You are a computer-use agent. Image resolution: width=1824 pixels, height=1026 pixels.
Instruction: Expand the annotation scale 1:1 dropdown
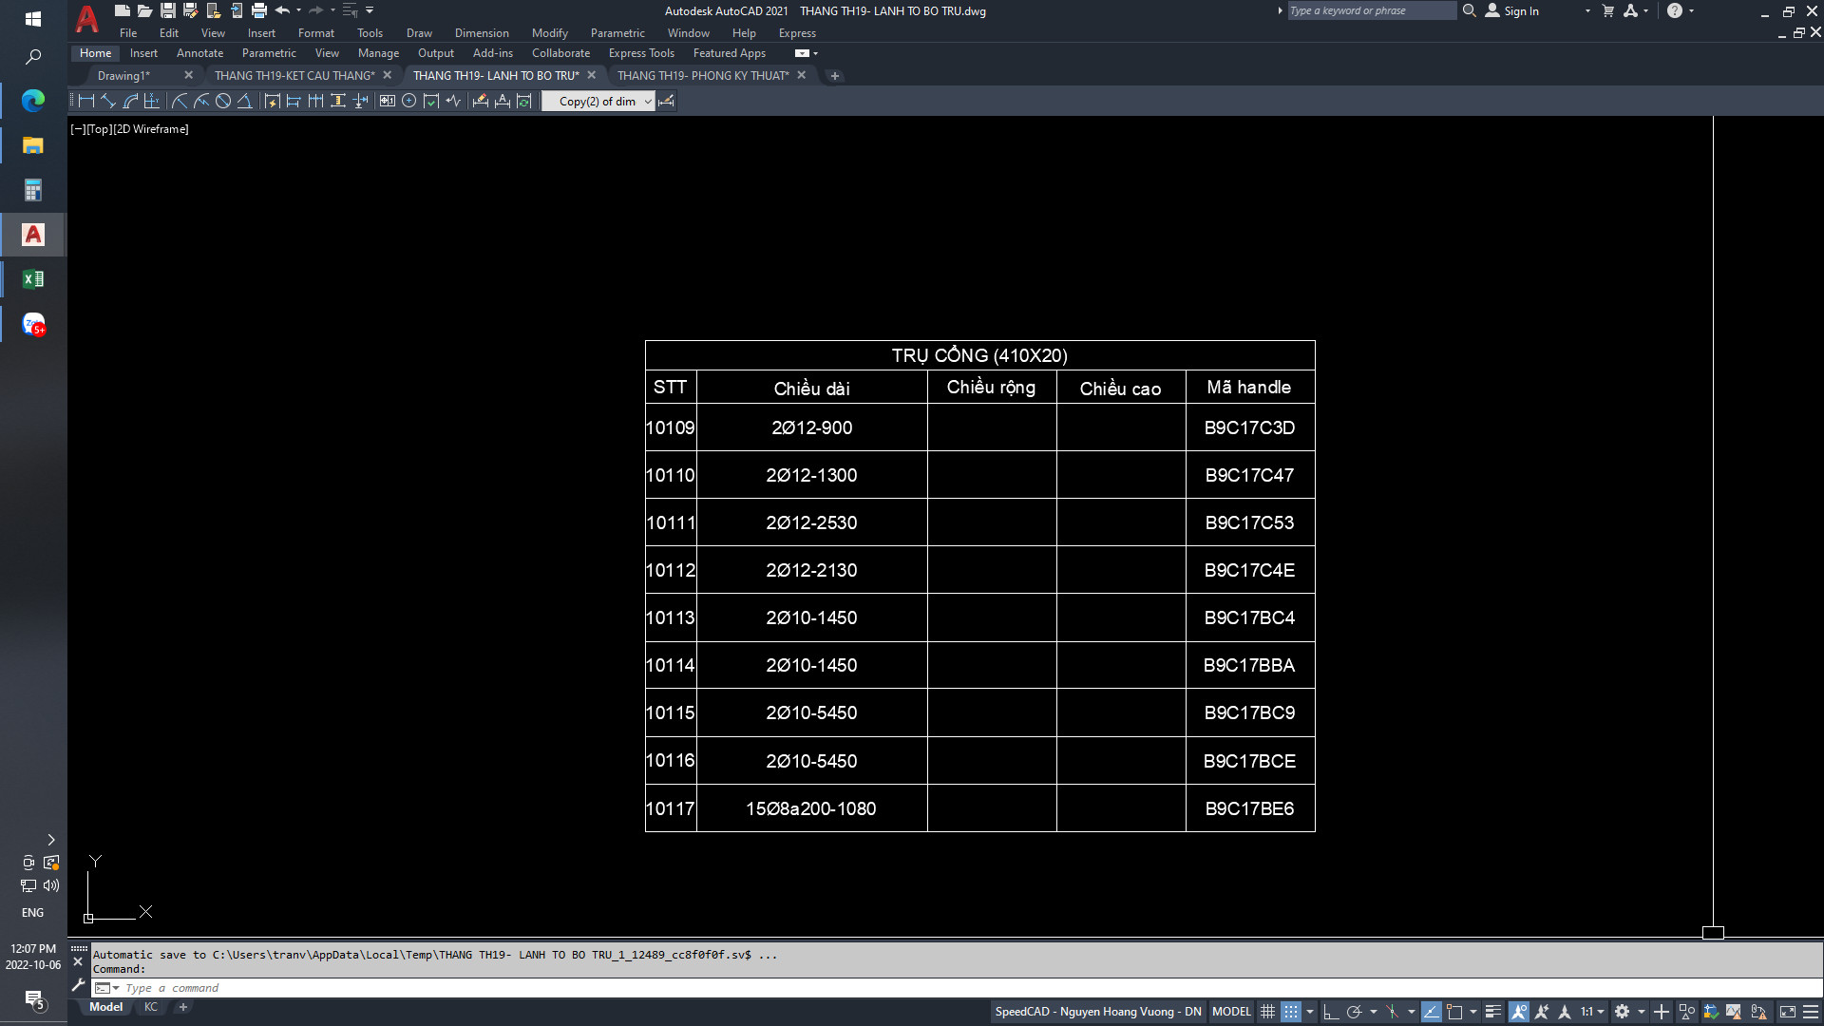point(1601,1012)
